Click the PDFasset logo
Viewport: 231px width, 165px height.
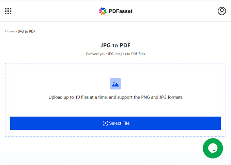115,11
